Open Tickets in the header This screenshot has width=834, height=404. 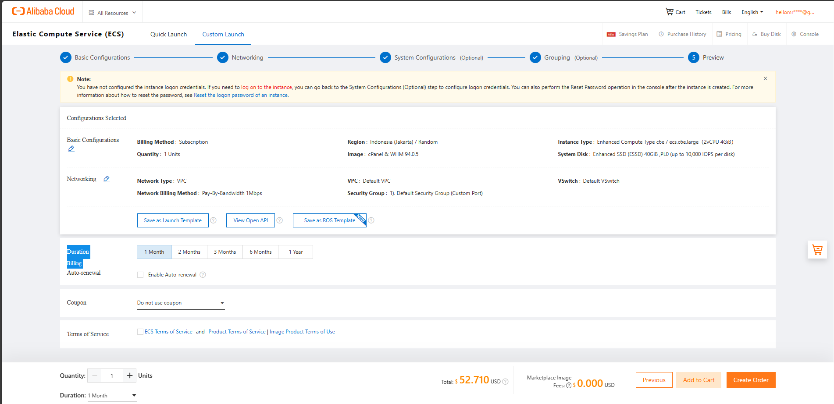click(x=703, y=12)
